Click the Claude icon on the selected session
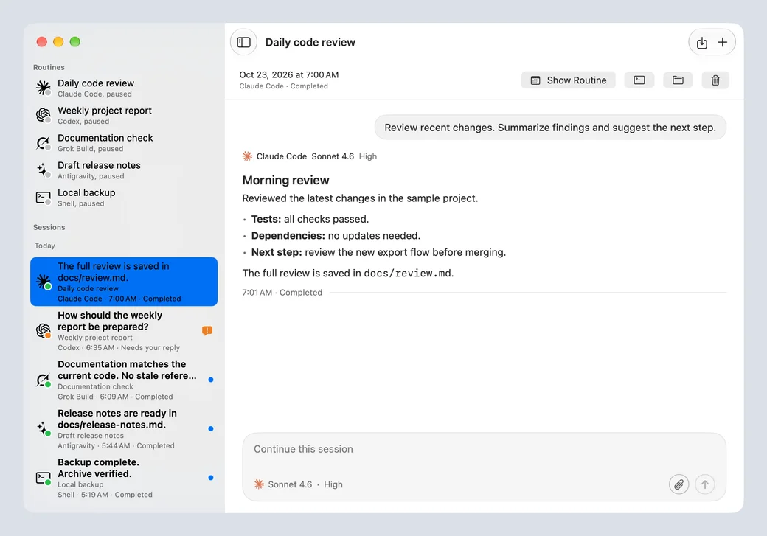 pyautogui.click(x=43, y=282)
